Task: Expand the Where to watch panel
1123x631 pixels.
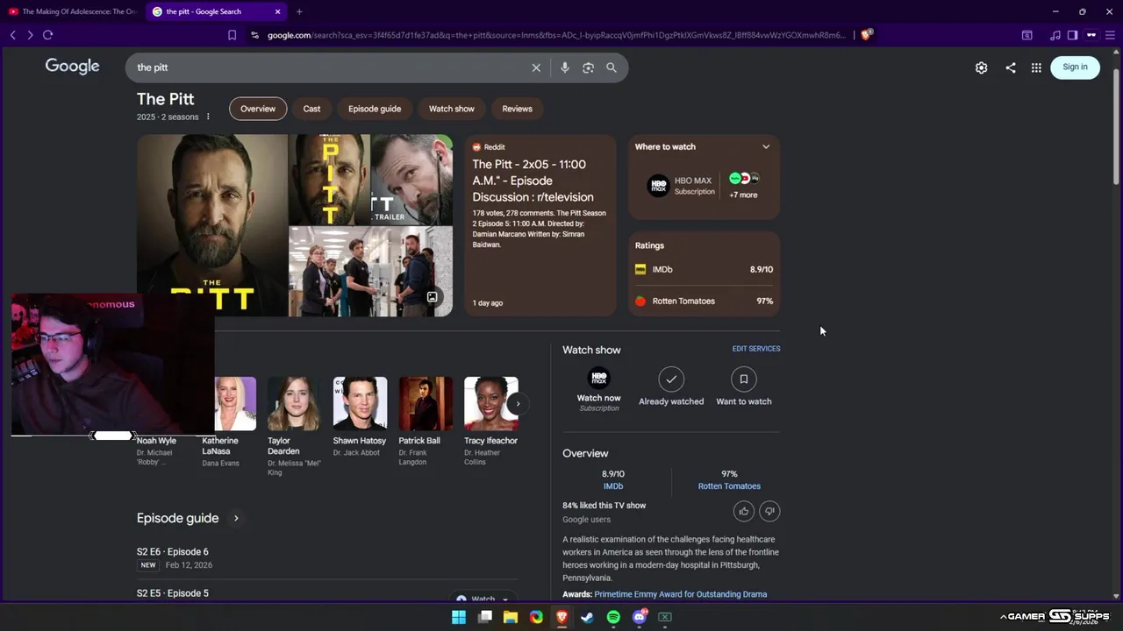Action: (x=765, y=146)
